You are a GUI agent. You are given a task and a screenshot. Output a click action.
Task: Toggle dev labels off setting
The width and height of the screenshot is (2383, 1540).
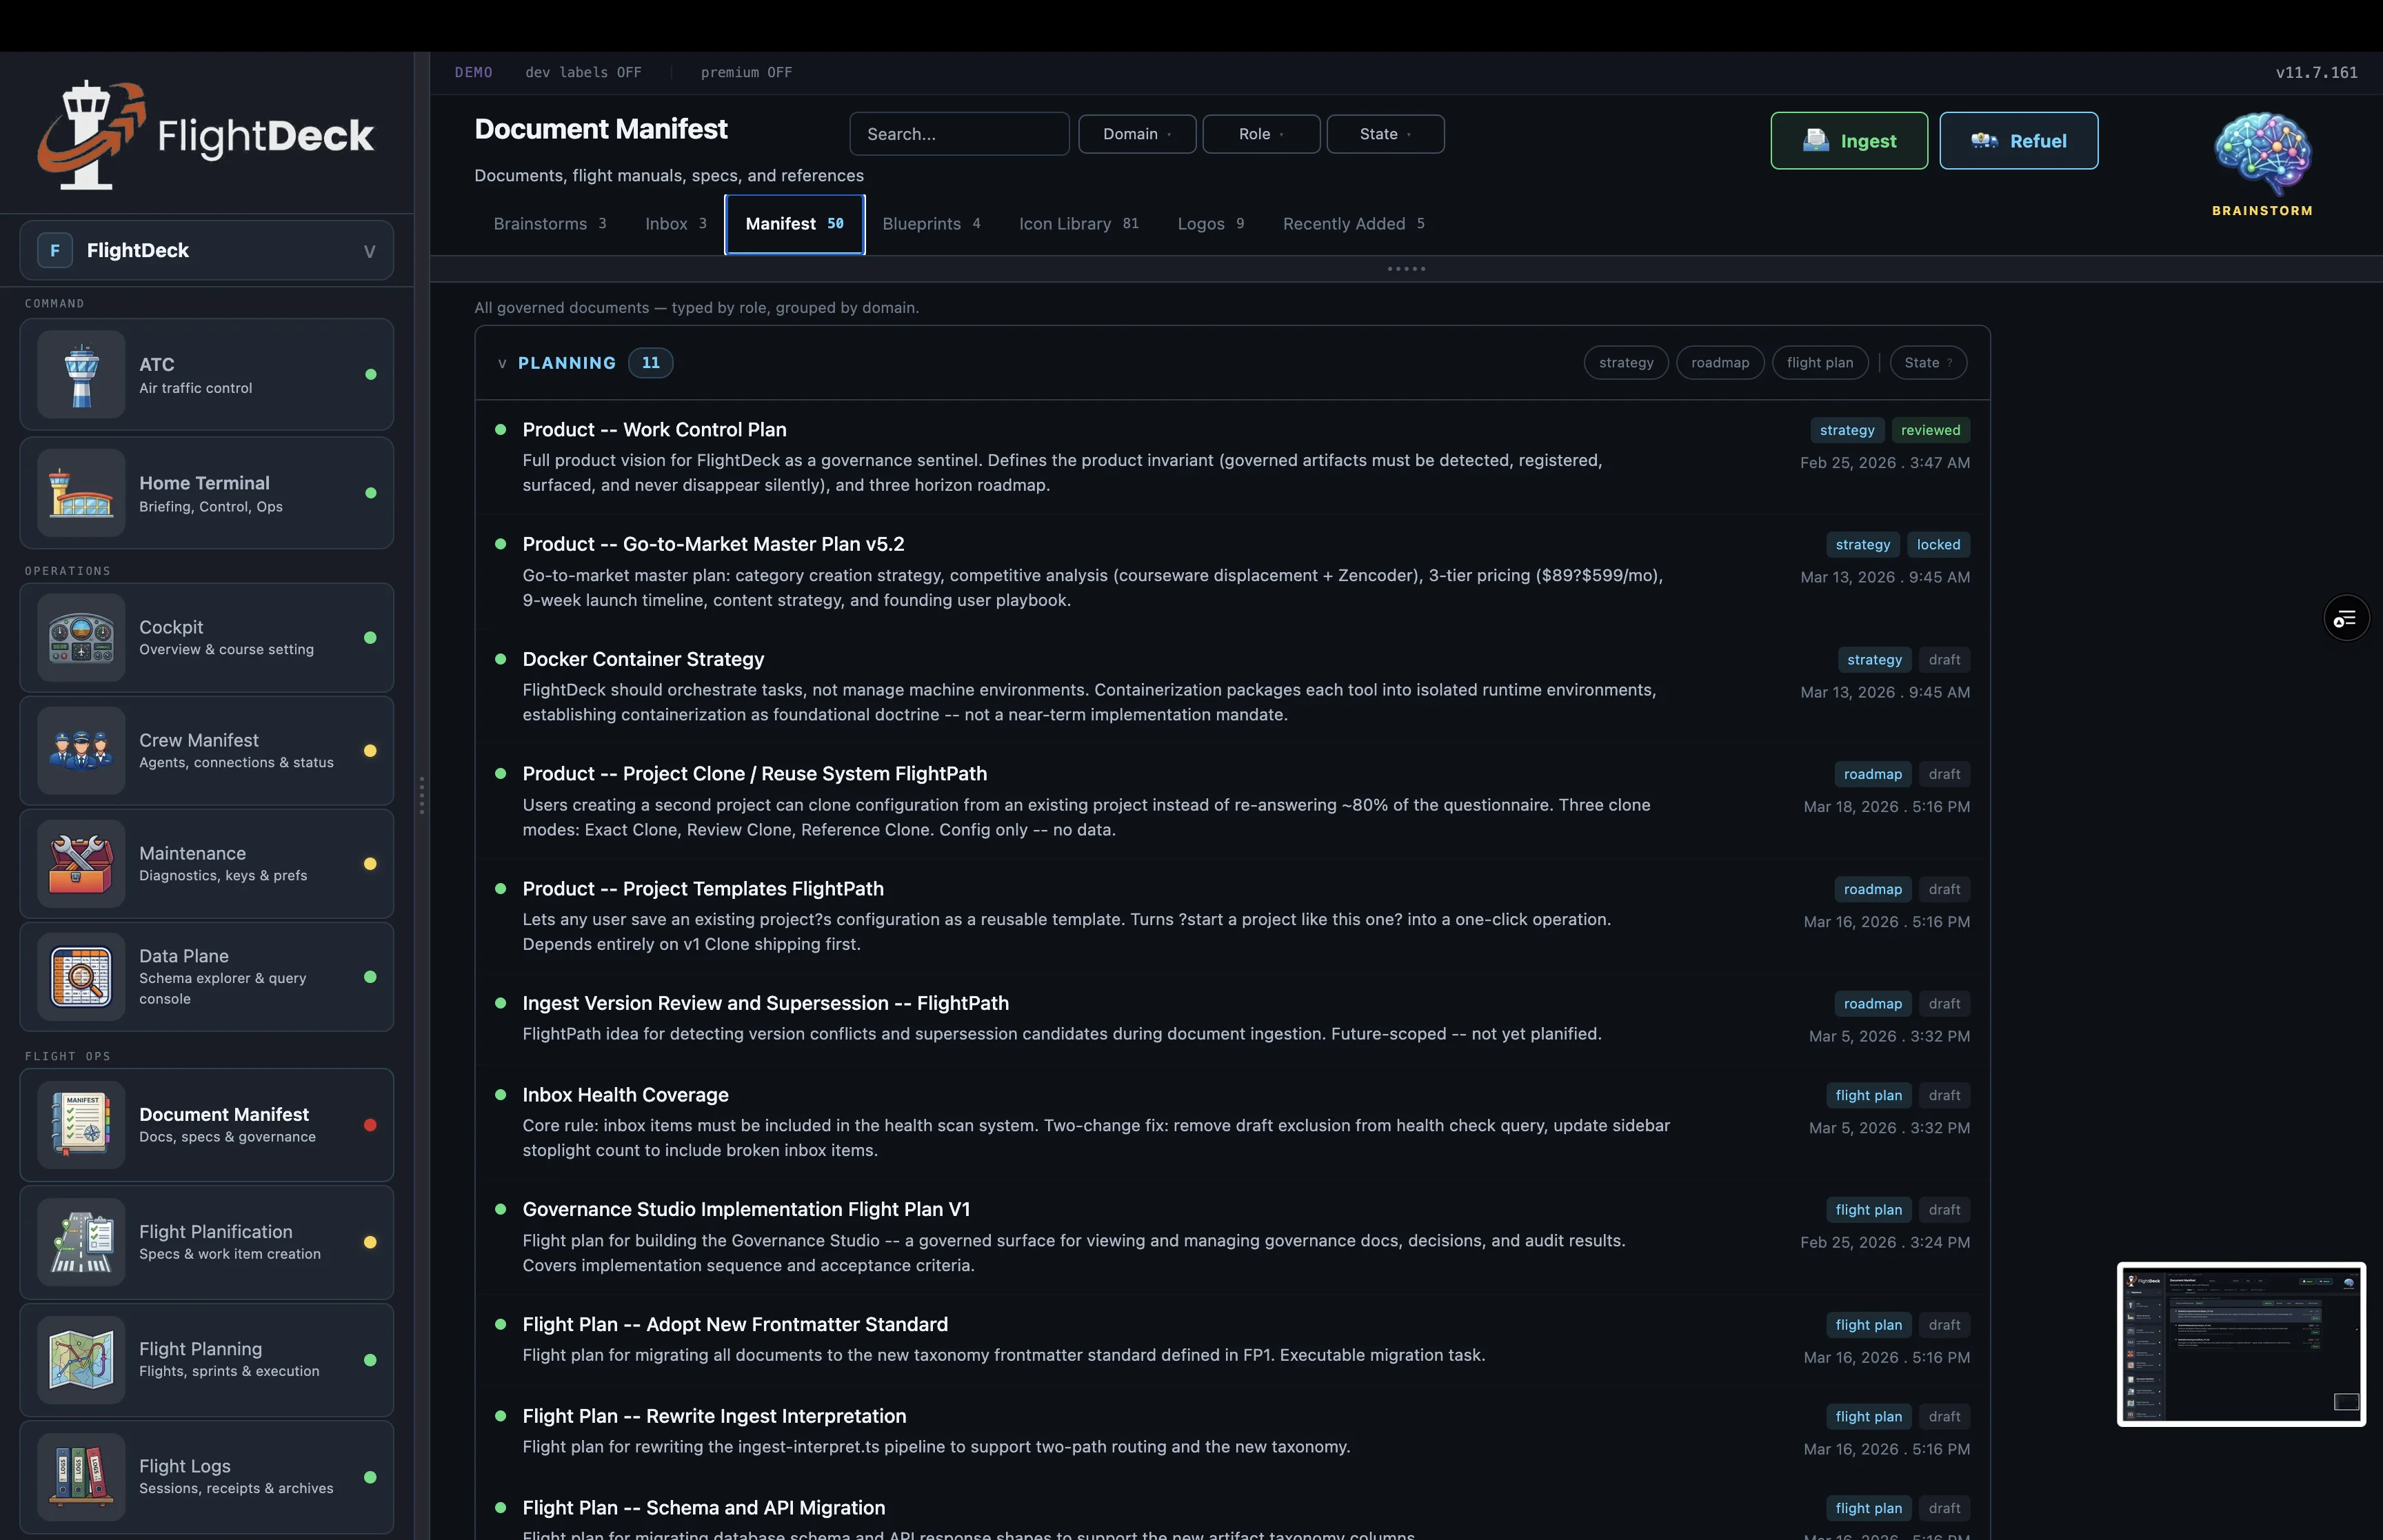pyautogui.click(x=584, y=72)
